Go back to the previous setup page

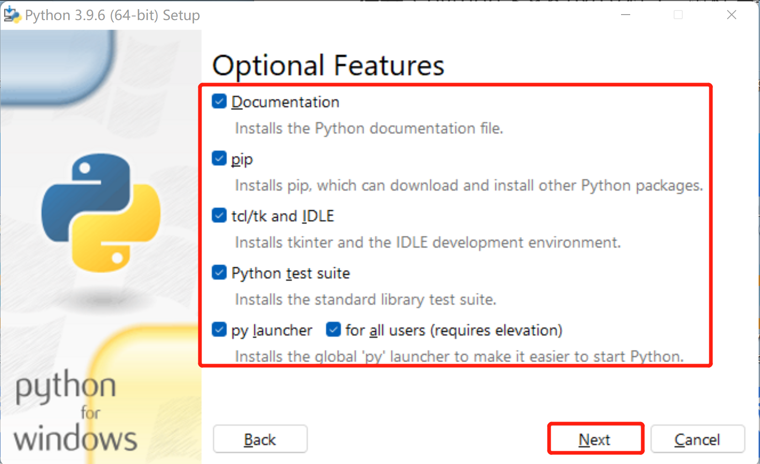(260, 439)
